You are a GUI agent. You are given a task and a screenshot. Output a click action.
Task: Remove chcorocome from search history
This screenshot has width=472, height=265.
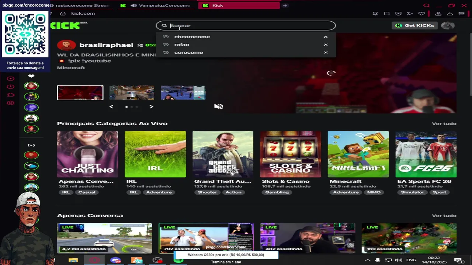point(326,37)
